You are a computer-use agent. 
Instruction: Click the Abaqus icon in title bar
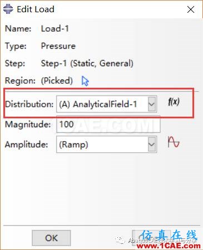pyautogui.click(x=8, y=9)
